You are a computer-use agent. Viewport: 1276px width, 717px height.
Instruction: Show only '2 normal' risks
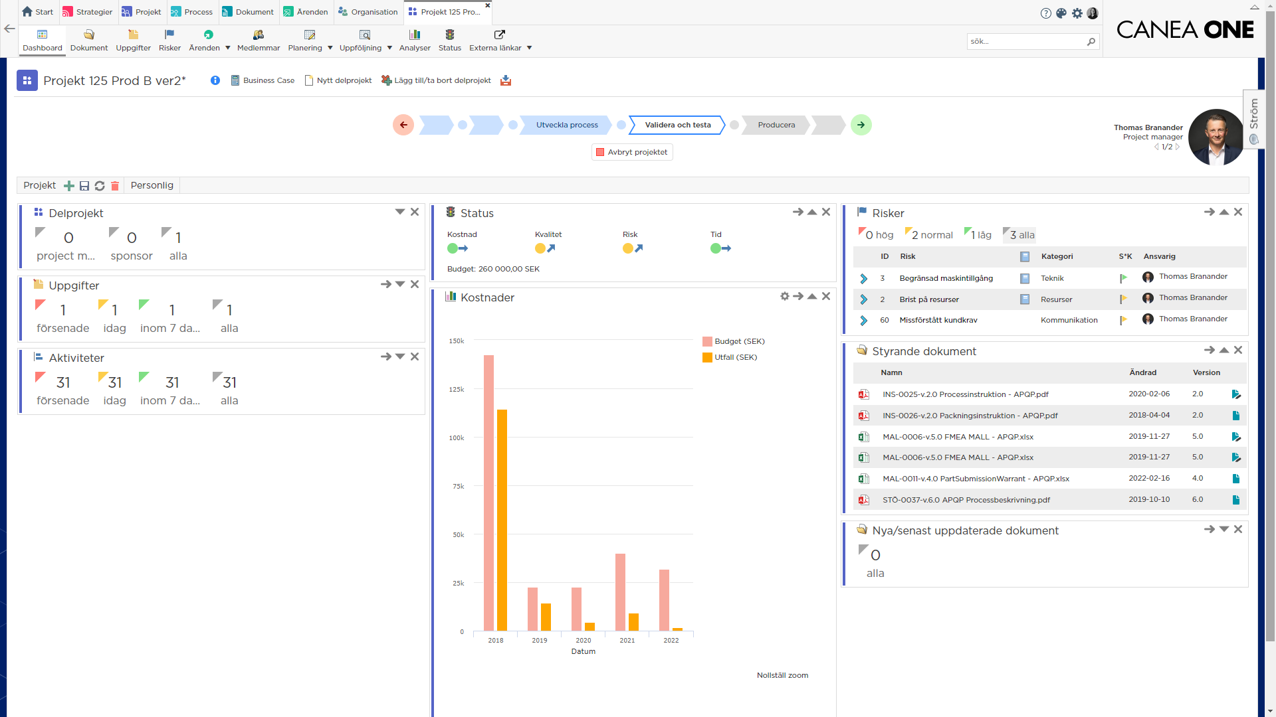(x=929, y=234)
